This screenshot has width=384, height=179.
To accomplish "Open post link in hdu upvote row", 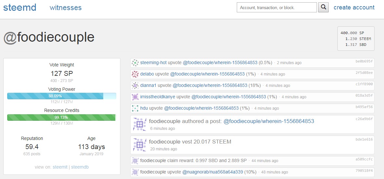I will (x=201, y=108).
